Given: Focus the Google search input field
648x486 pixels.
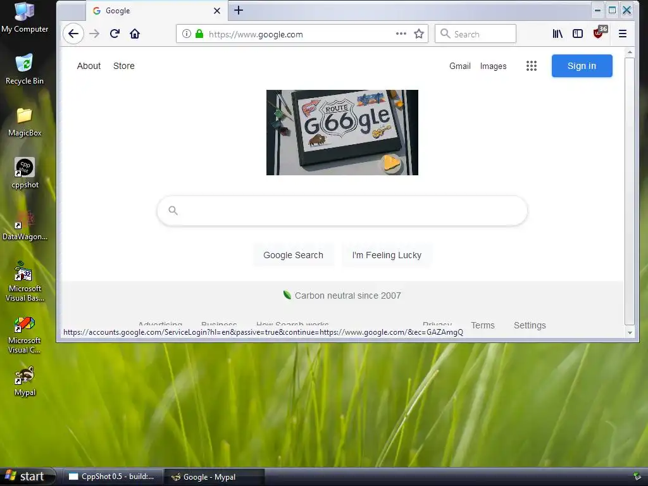Looking at the screenshot, I should point(342,211).
